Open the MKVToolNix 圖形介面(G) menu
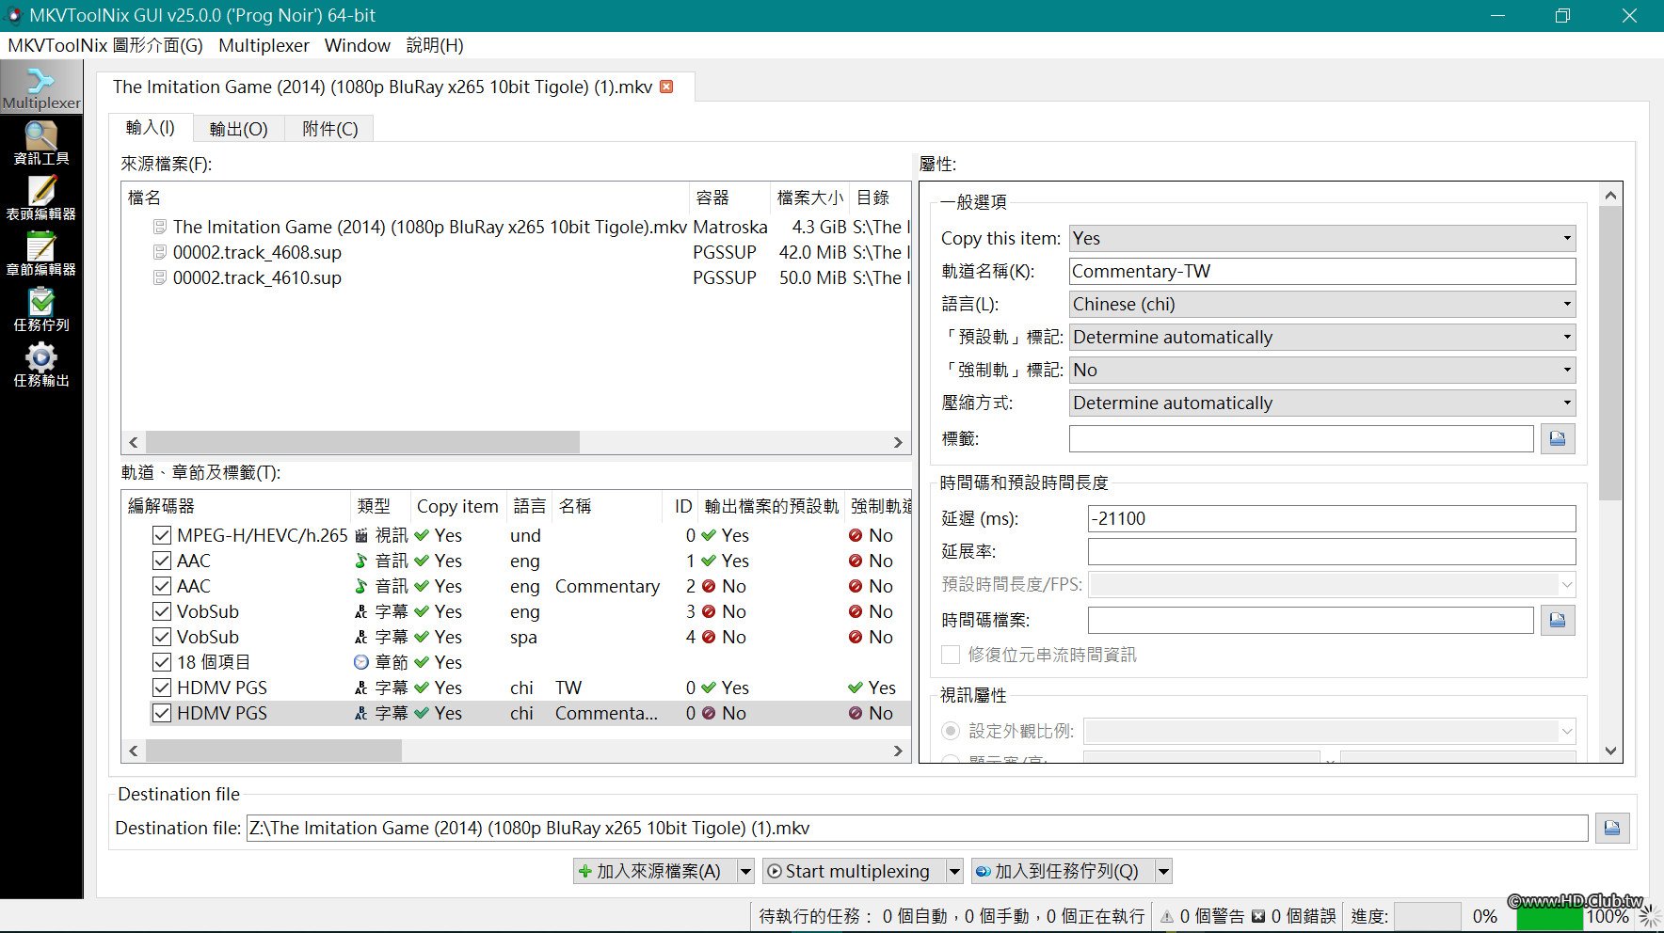The height and width of the screenshot is (933, 1664). (105, 45)
